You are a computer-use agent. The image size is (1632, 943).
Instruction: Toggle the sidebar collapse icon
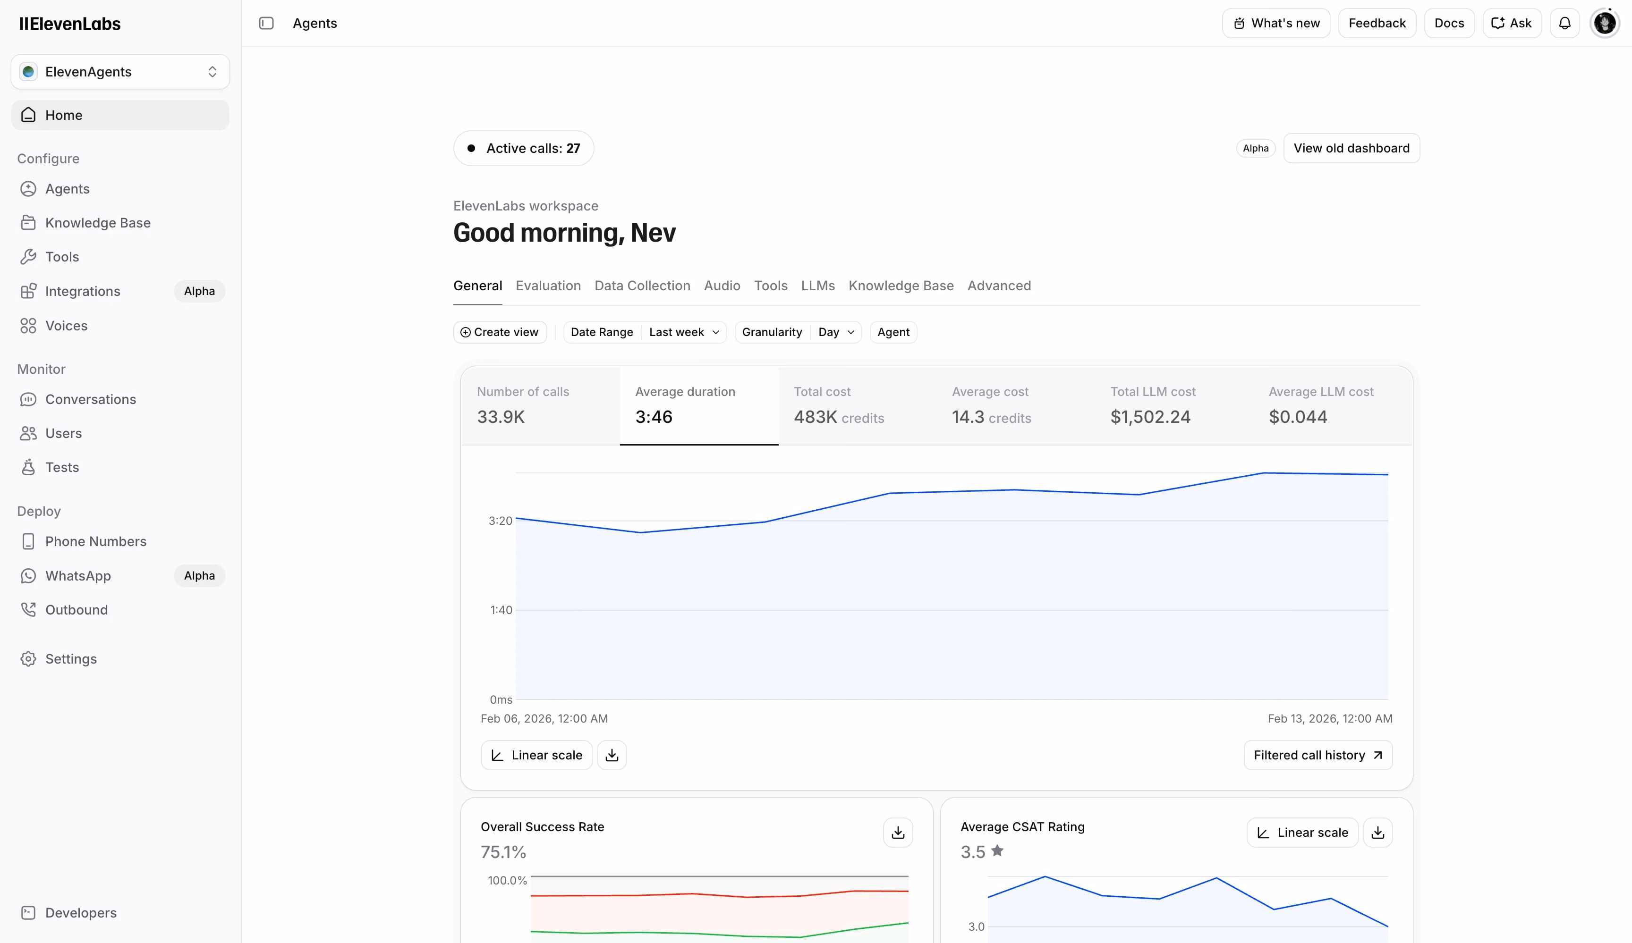click(x=266, y=23)
